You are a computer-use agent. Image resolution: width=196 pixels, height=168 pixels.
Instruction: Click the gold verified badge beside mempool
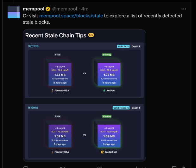[48, 9]
